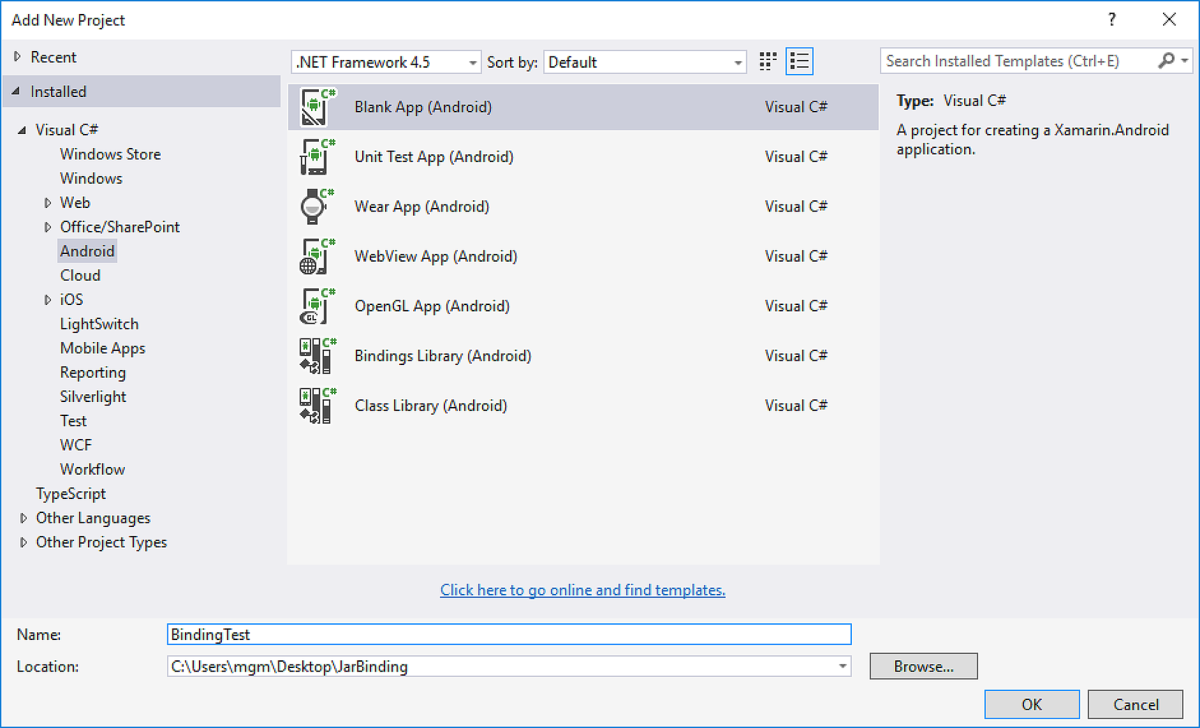
Task: Open the Location path dropdown arrow
Action: point(842,667)
